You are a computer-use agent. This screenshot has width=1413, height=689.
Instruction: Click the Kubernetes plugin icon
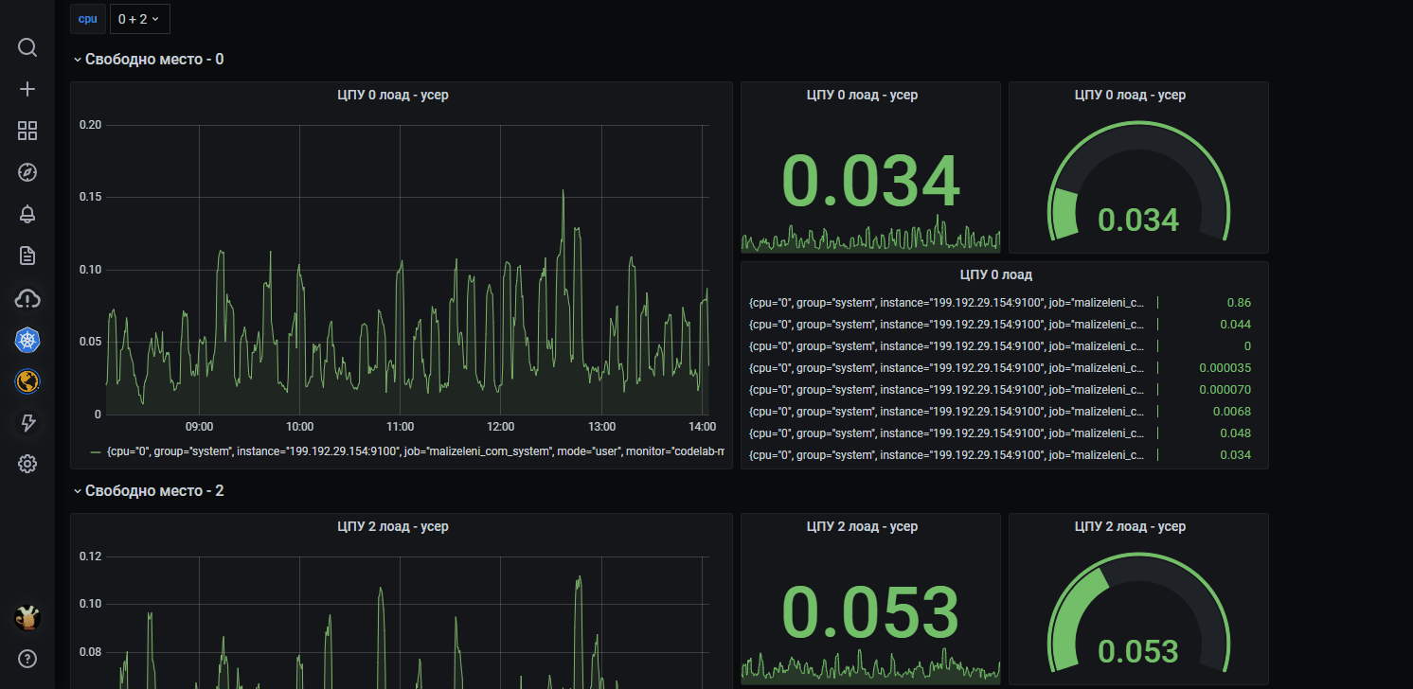[x=27, y=340]
